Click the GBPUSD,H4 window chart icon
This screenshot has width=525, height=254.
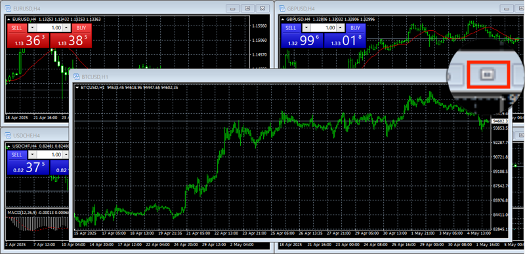pyautogui.click(x=282, y=8)
